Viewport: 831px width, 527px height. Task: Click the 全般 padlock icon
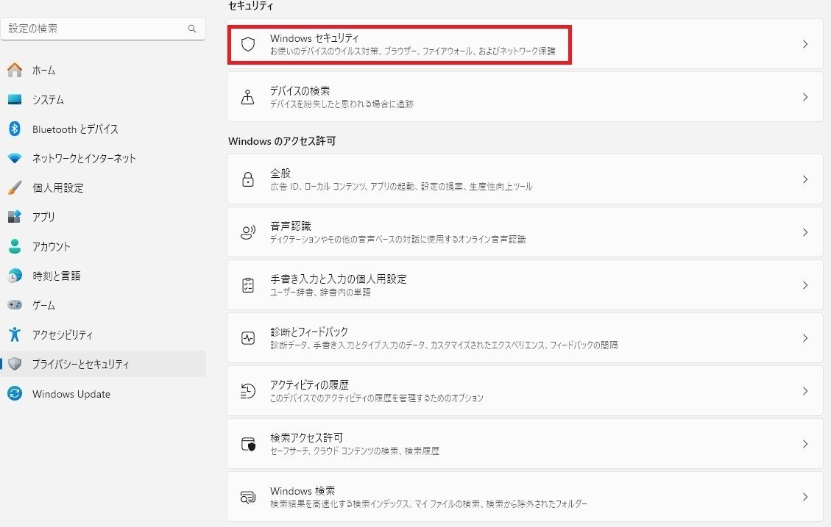tap(247, 179)
